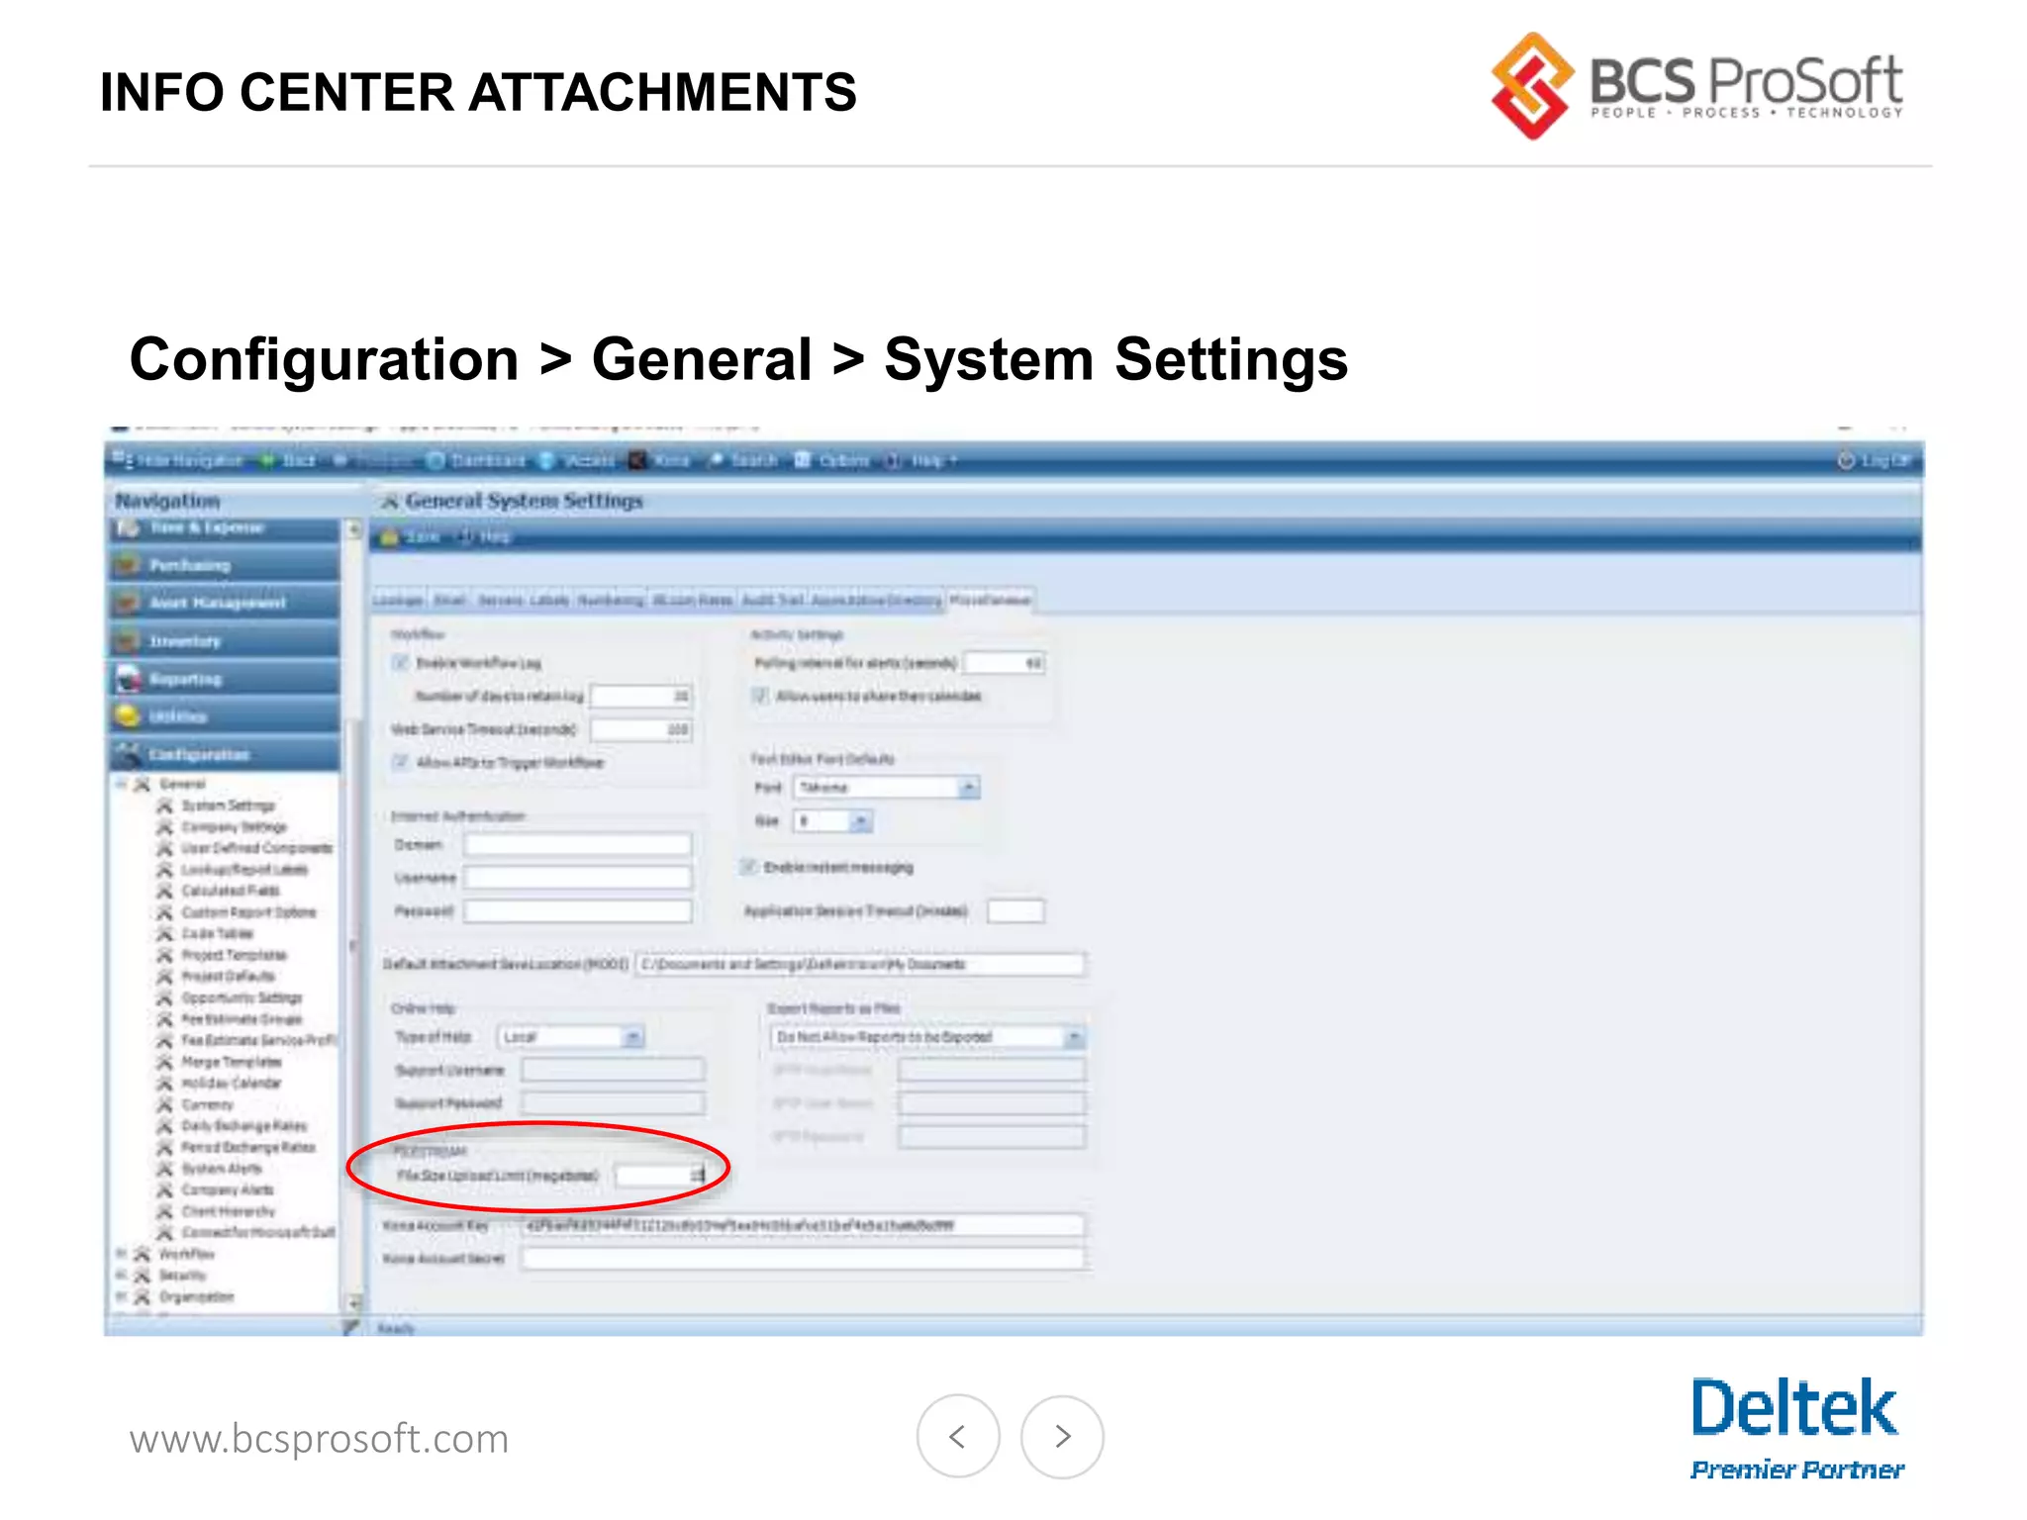Click the Domain input field
The image size is (2027, 1520).
578,844
